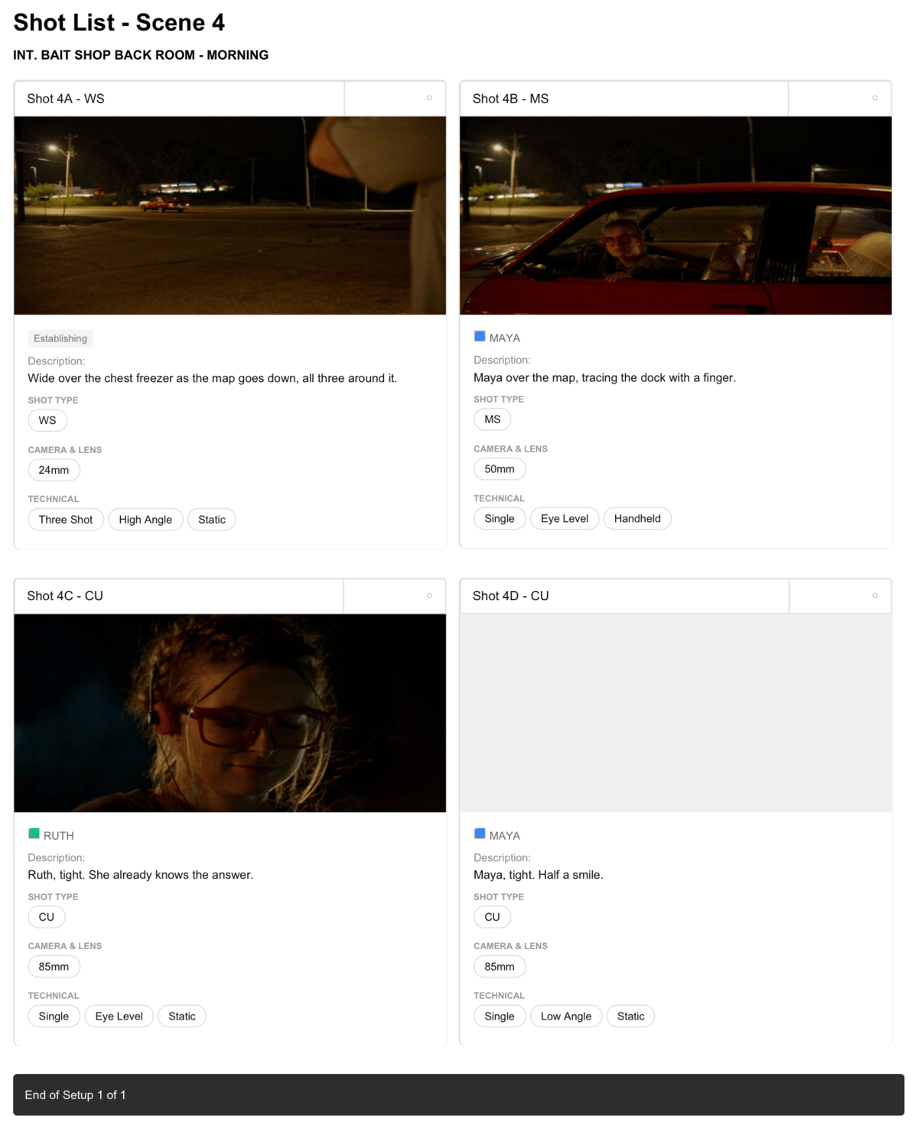Image resolution: width=918 pixels, height=1129 pixels.
Task: Open the Shot 4B red car thumbnail
Action: (x=675, y=216)
